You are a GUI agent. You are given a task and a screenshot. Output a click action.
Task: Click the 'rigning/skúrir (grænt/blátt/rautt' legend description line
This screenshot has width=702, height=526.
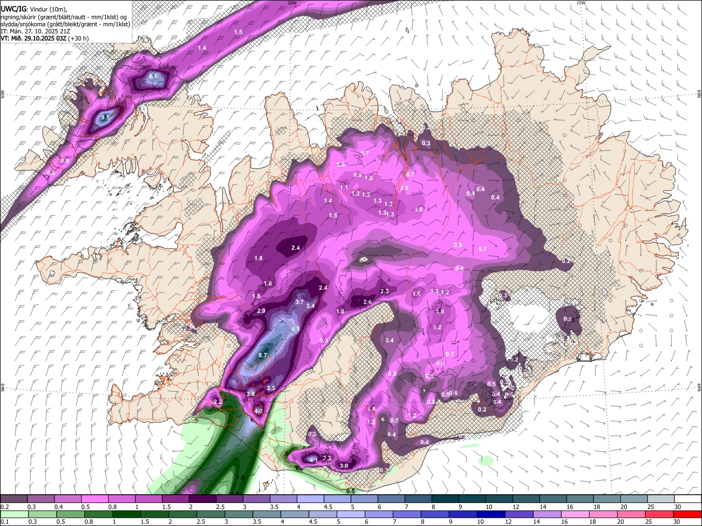(64, 17)
